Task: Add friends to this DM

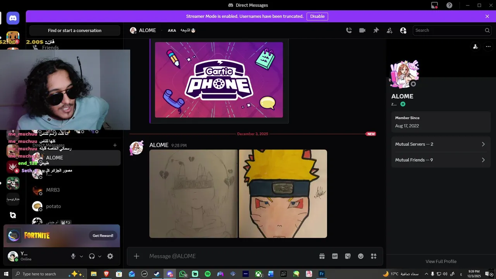Action: tap(389, 30)
